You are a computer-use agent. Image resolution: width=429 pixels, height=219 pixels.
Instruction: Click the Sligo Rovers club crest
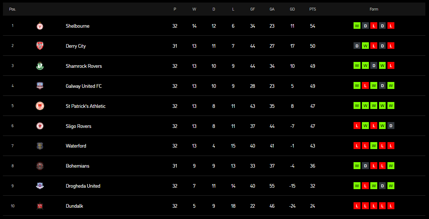pos(40,126)
